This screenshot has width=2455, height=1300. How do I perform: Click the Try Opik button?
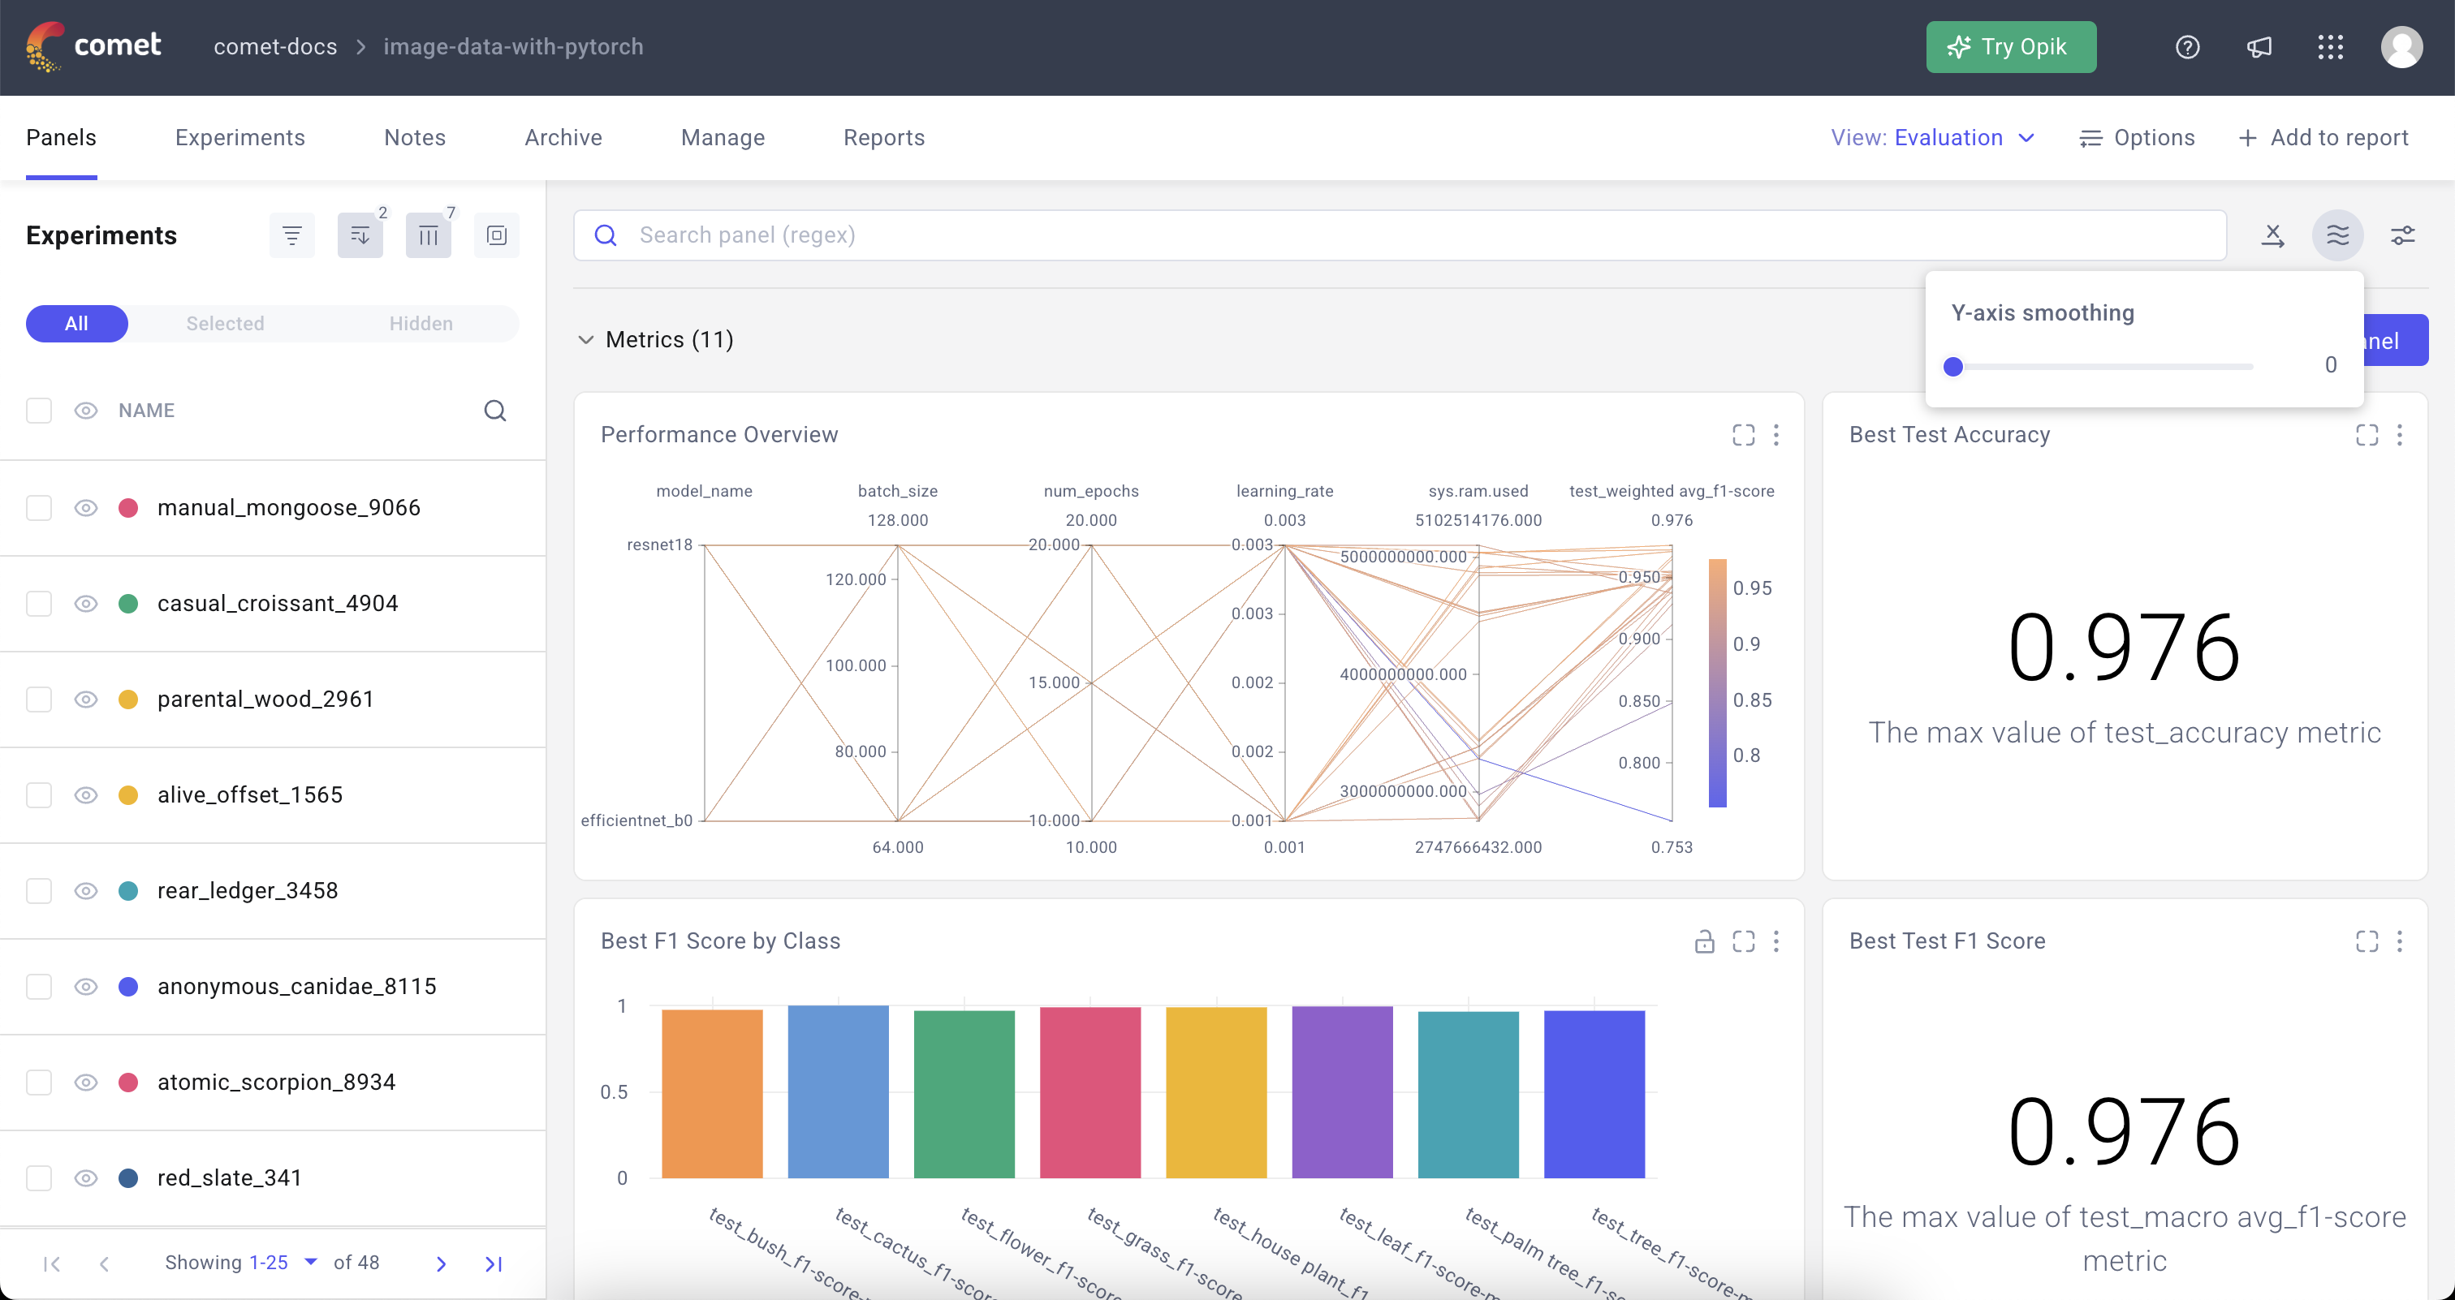(2011, 47)
